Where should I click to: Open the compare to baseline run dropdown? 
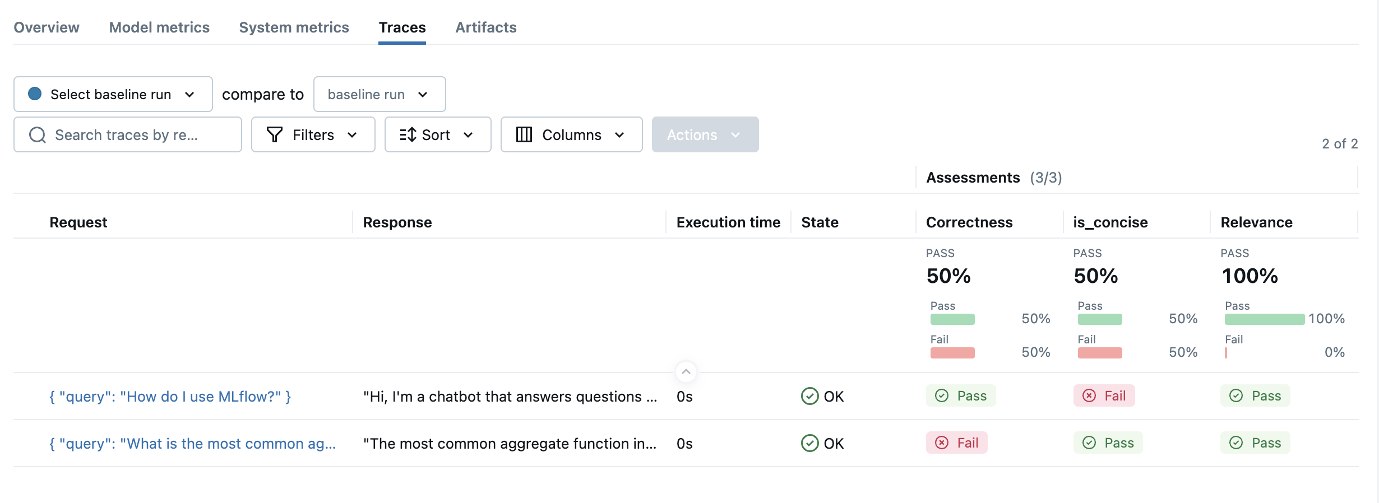tap(379, 94)
